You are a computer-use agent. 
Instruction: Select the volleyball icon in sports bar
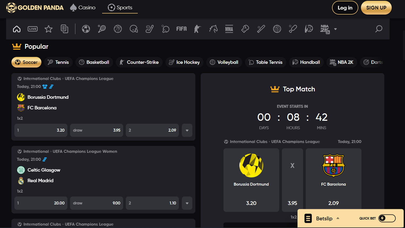(277, 29)
